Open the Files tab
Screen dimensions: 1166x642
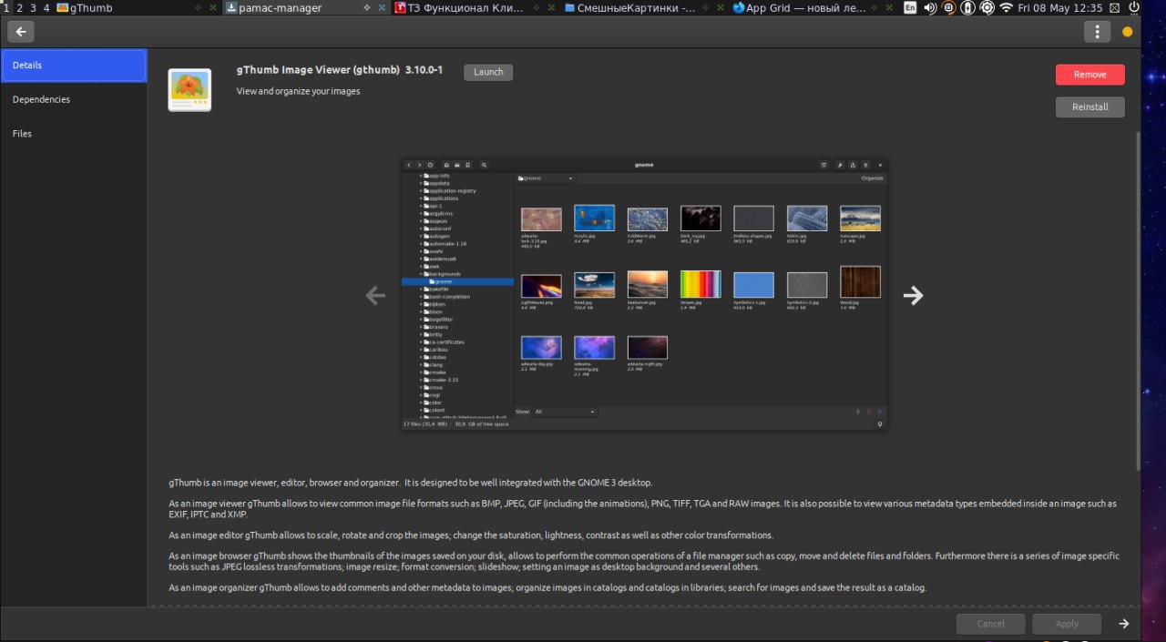coord(74,133)
